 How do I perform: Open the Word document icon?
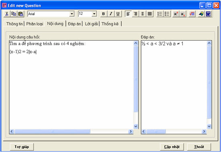tap(208, 14)
